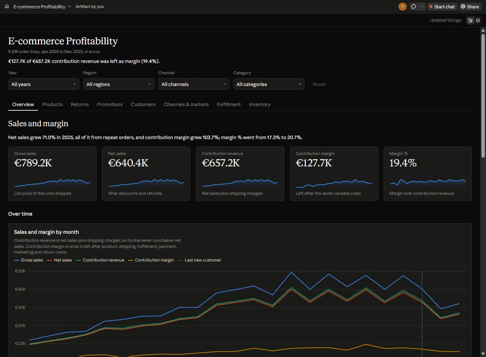The width and height of the screenshot is (486, 357).
Task: Toggle the Contribution revenue legend entry
Action: [x=100, y=260]
